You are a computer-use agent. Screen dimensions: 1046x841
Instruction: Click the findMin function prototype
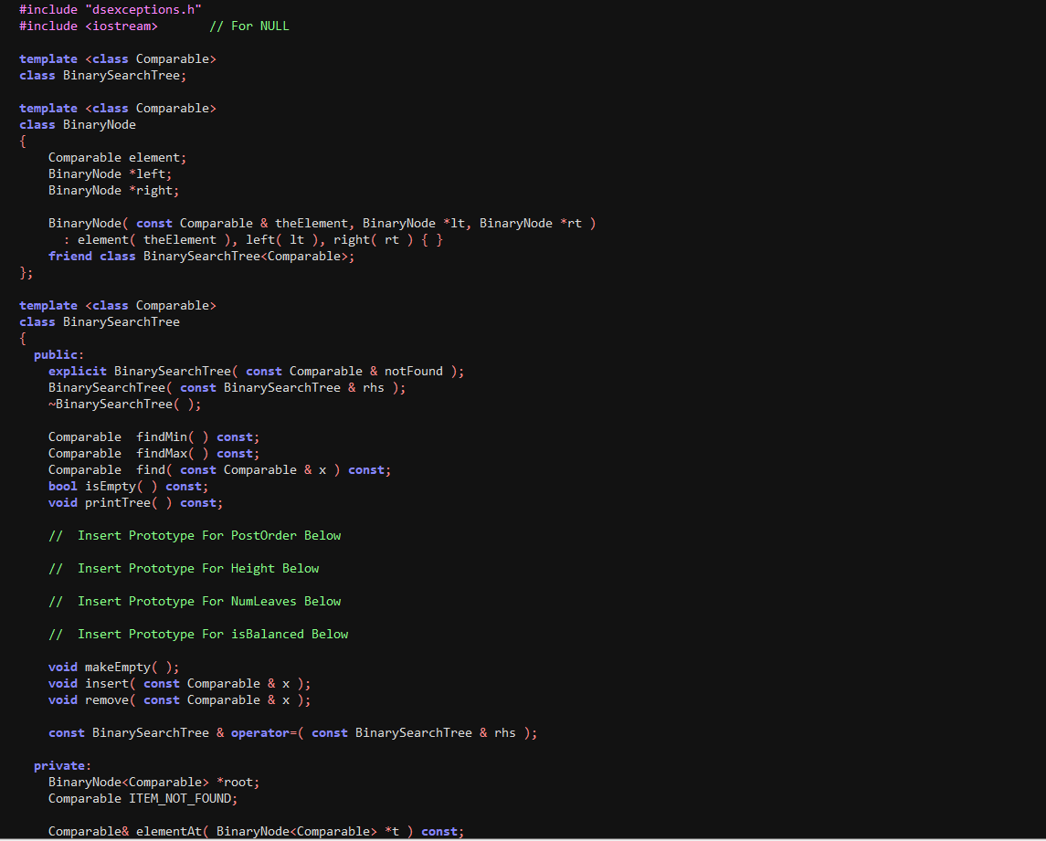(x=152, y=436)
